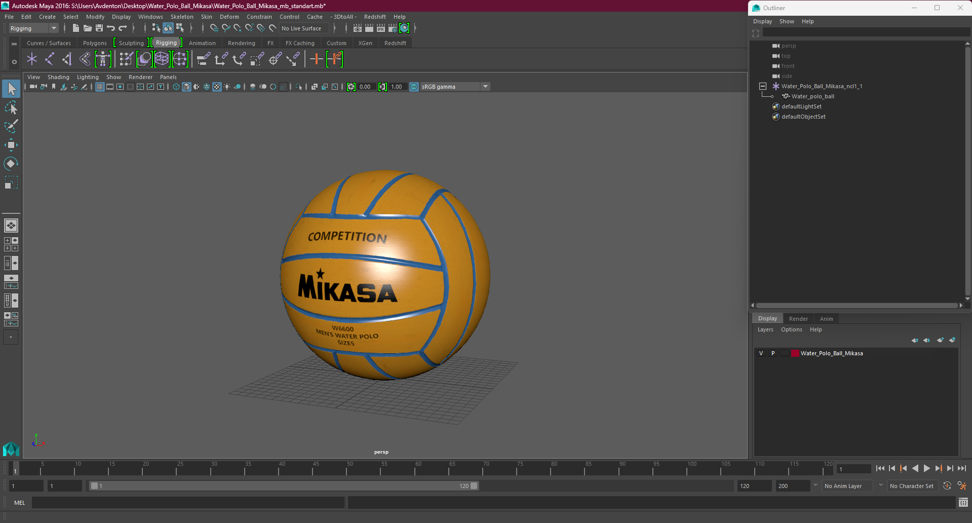Toggle the viewport grid display

coord(100,87)
